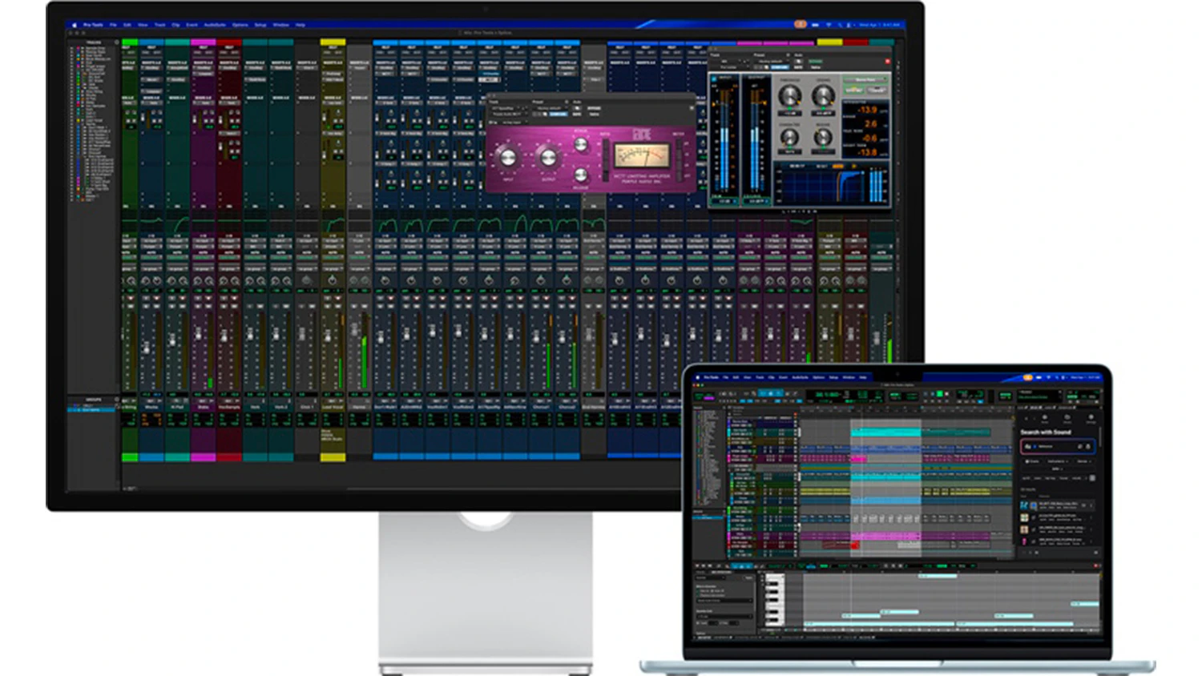The image size is (1202, 676).
Task: Click the green Play button in the laptop transport
Action: [x=940, y=394]
